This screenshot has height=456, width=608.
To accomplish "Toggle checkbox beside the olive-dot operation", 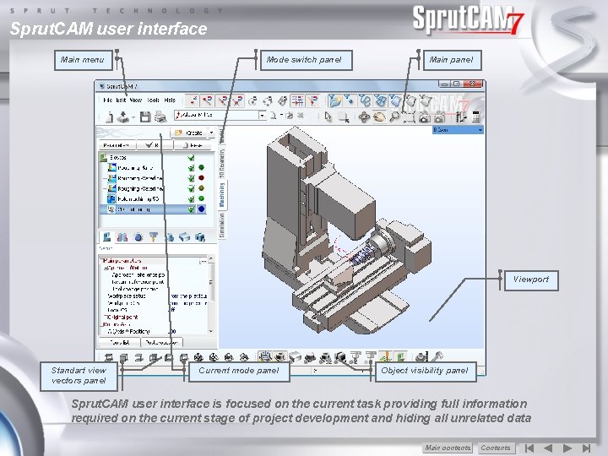I will point(191,188).
